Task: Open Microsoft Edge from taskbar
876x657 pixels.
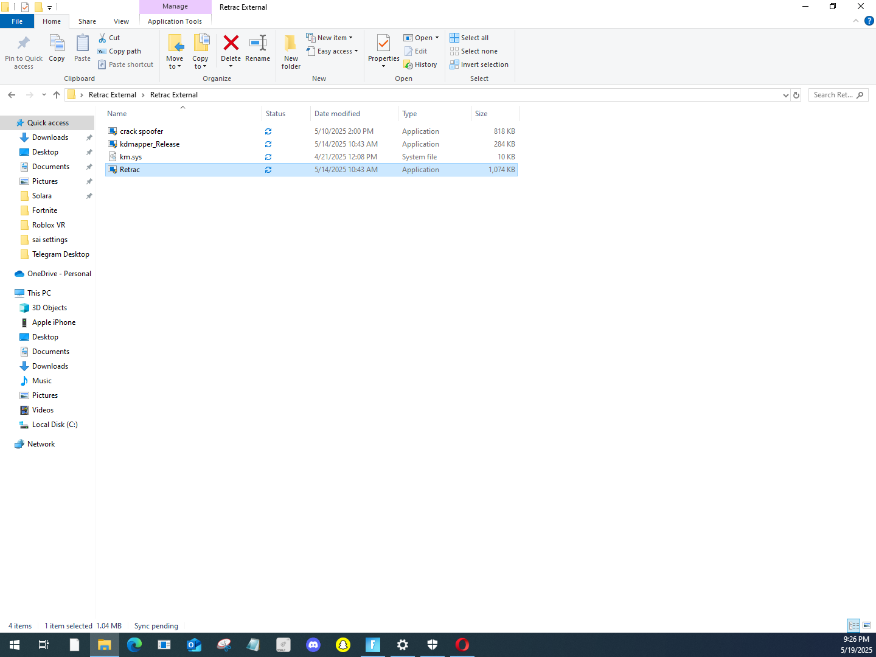Action: [x=134, y=645]
